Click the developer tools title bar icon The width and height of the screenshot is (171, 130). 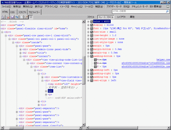point(2,2)
